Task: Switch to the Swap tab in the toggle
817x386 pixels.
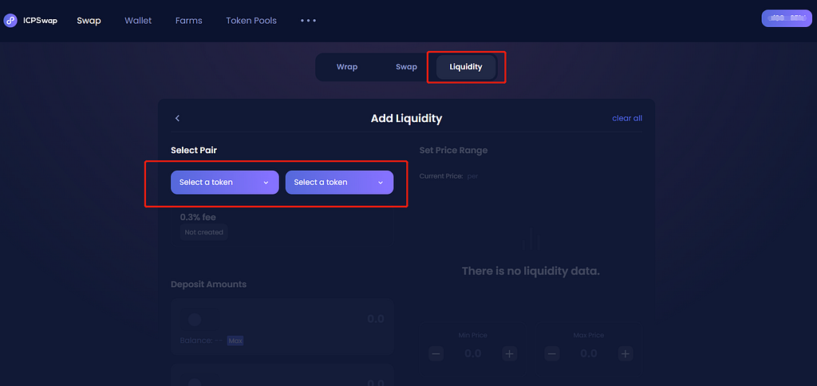Action: [406, 67]
